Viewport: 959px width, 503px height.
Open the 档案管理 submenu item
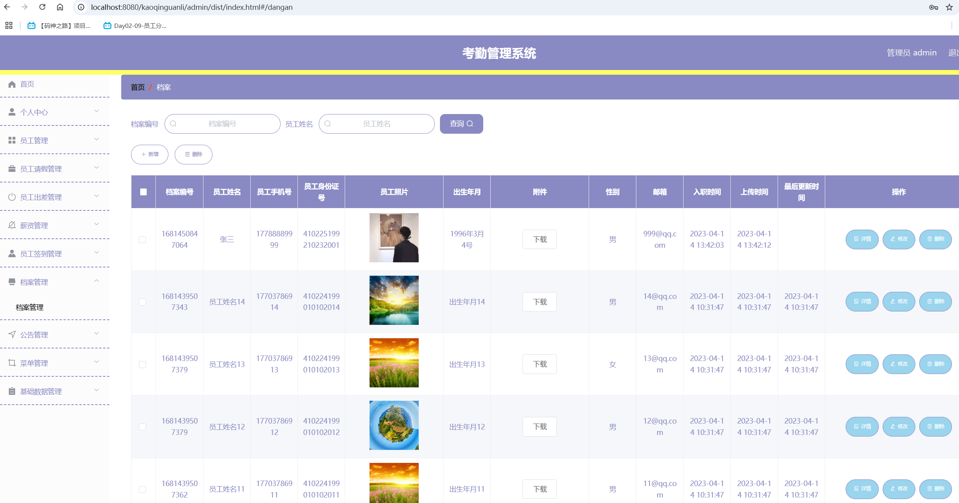tap(30, 307)
